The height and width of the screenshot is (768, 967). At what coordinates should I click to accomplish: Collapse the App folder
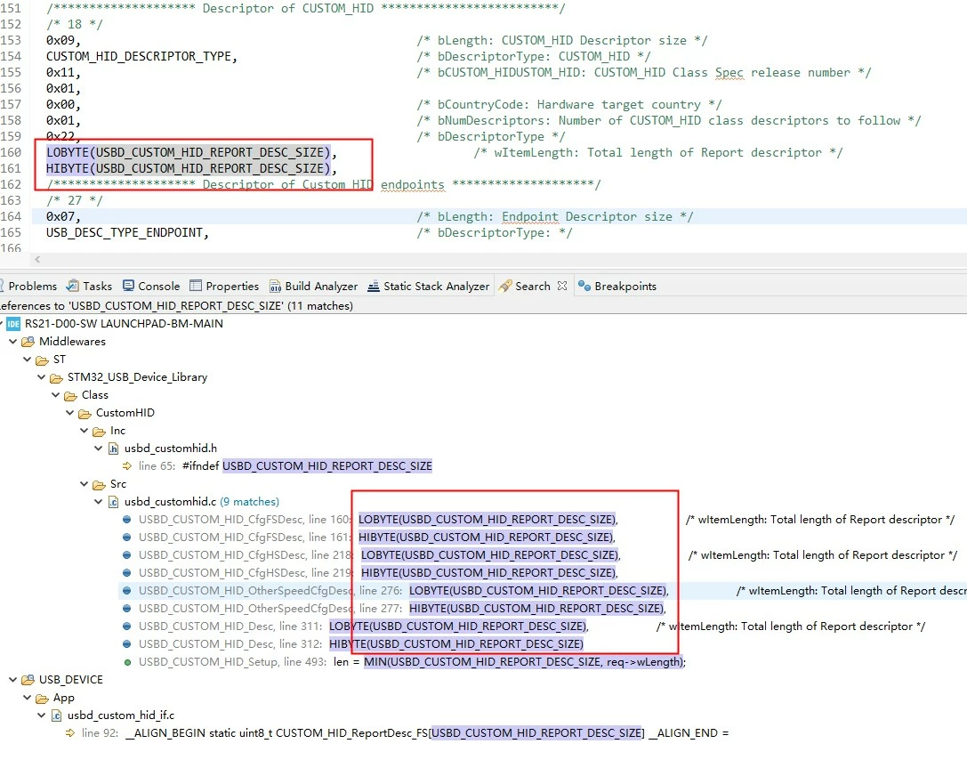(x=27, y=697)
